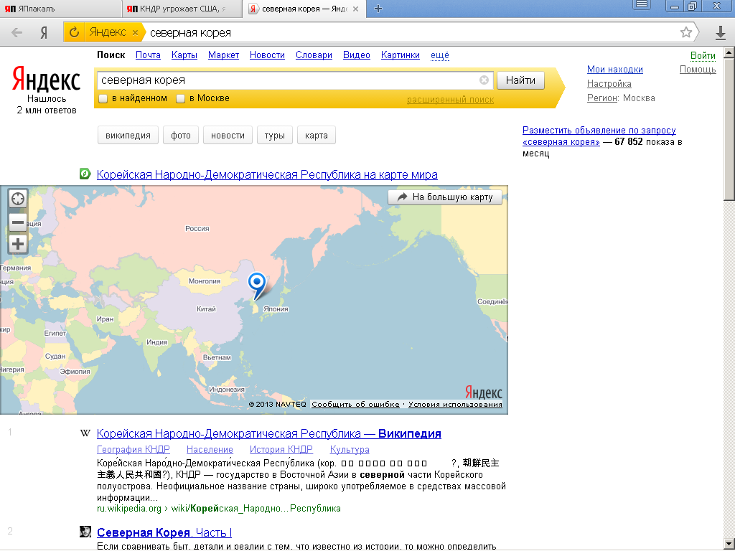Viewport: 735px width, 551px height.
Task: Clear the search field with X icon
Action: point(484,80)
